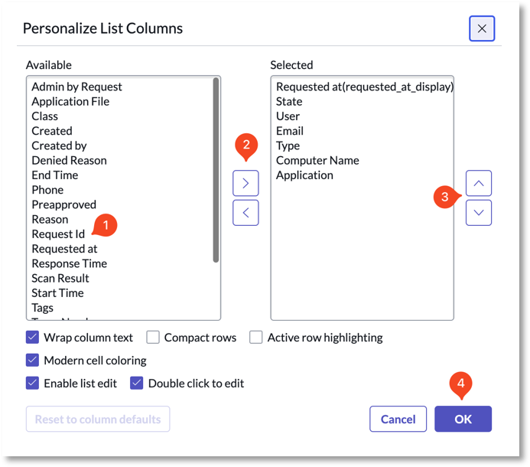Remove column with left arrow button
This screenshot has width=530, height=467.
pos(245,213)
